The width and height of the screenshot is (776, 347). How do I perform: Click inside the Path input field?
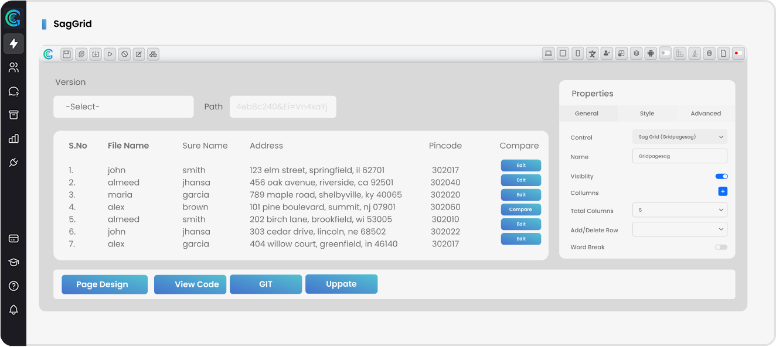tap(283, 106)
